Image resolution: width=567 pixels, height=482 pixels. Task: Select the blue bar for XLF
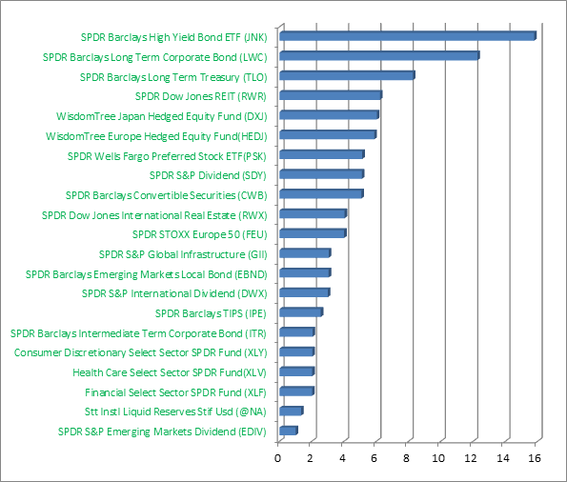pos(297,392)
